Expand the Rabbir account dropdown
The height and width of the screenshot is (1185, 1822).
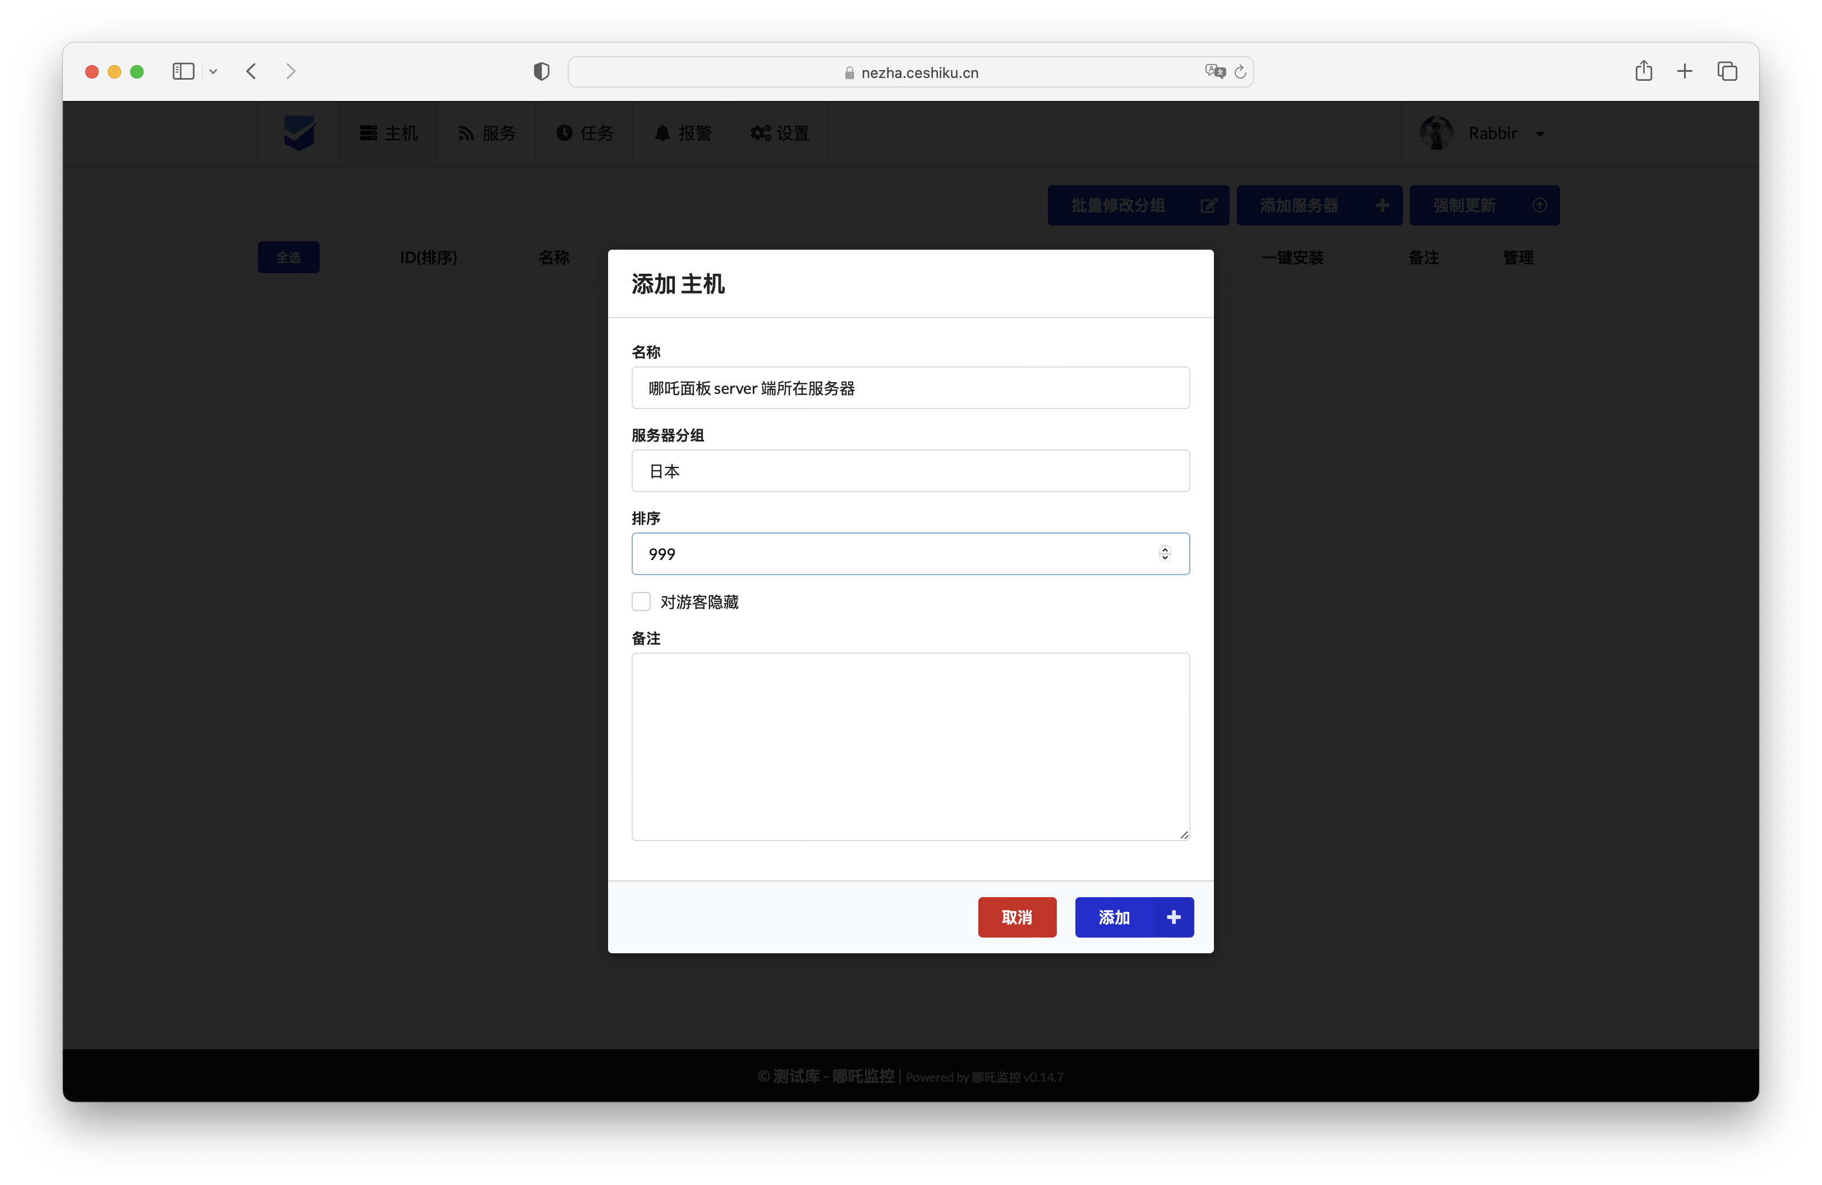tap(1539, 134)
